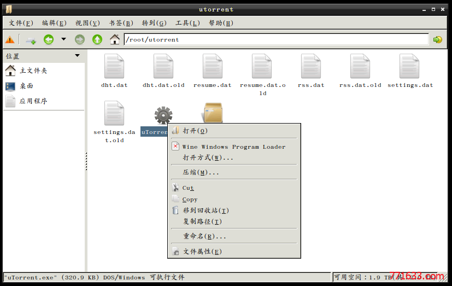Select the rss.dat.old file icon
The height and width of the screenshot is (286, 452).
click(x=360, y=66)
